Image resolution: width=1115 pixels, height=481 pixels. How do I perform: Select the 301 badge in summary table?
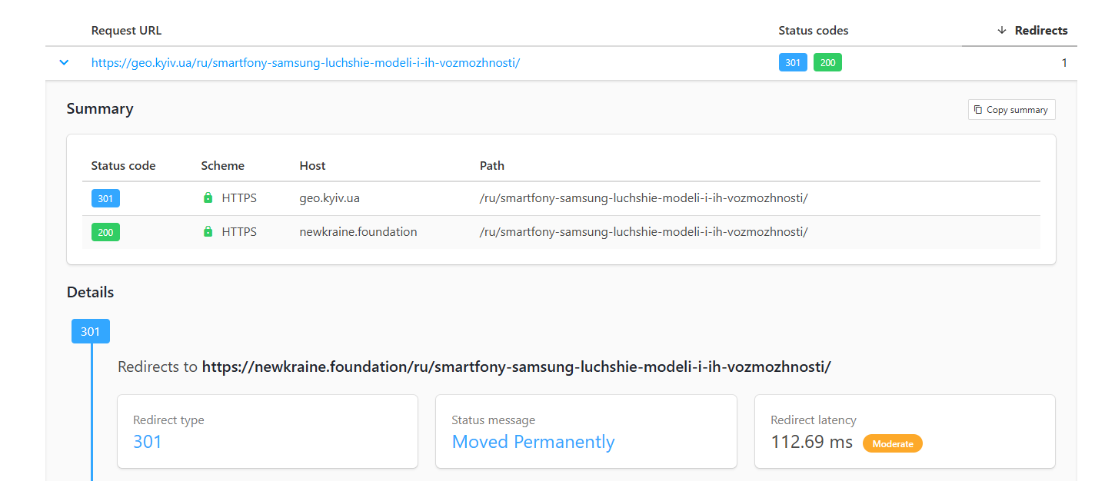click(x=105, y=199)
